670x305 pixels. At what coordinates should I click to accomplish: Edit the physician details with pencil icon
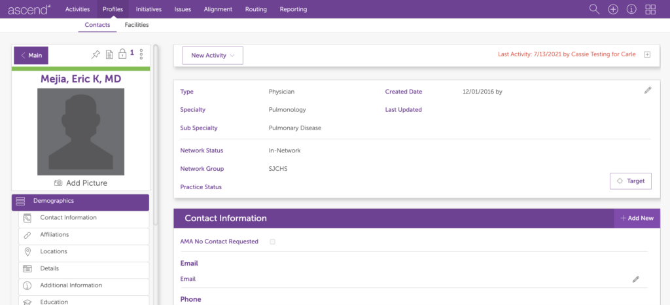point(648,90)
